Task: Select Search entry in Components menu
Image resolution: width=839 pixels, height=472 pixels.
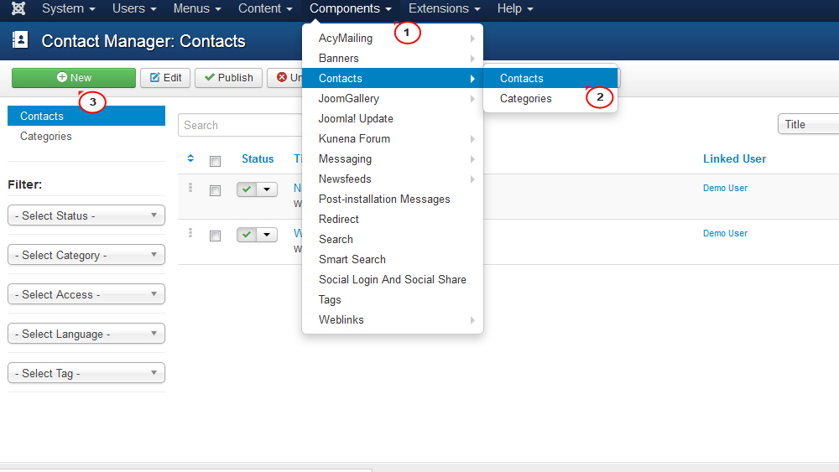Action: [392, 240]
